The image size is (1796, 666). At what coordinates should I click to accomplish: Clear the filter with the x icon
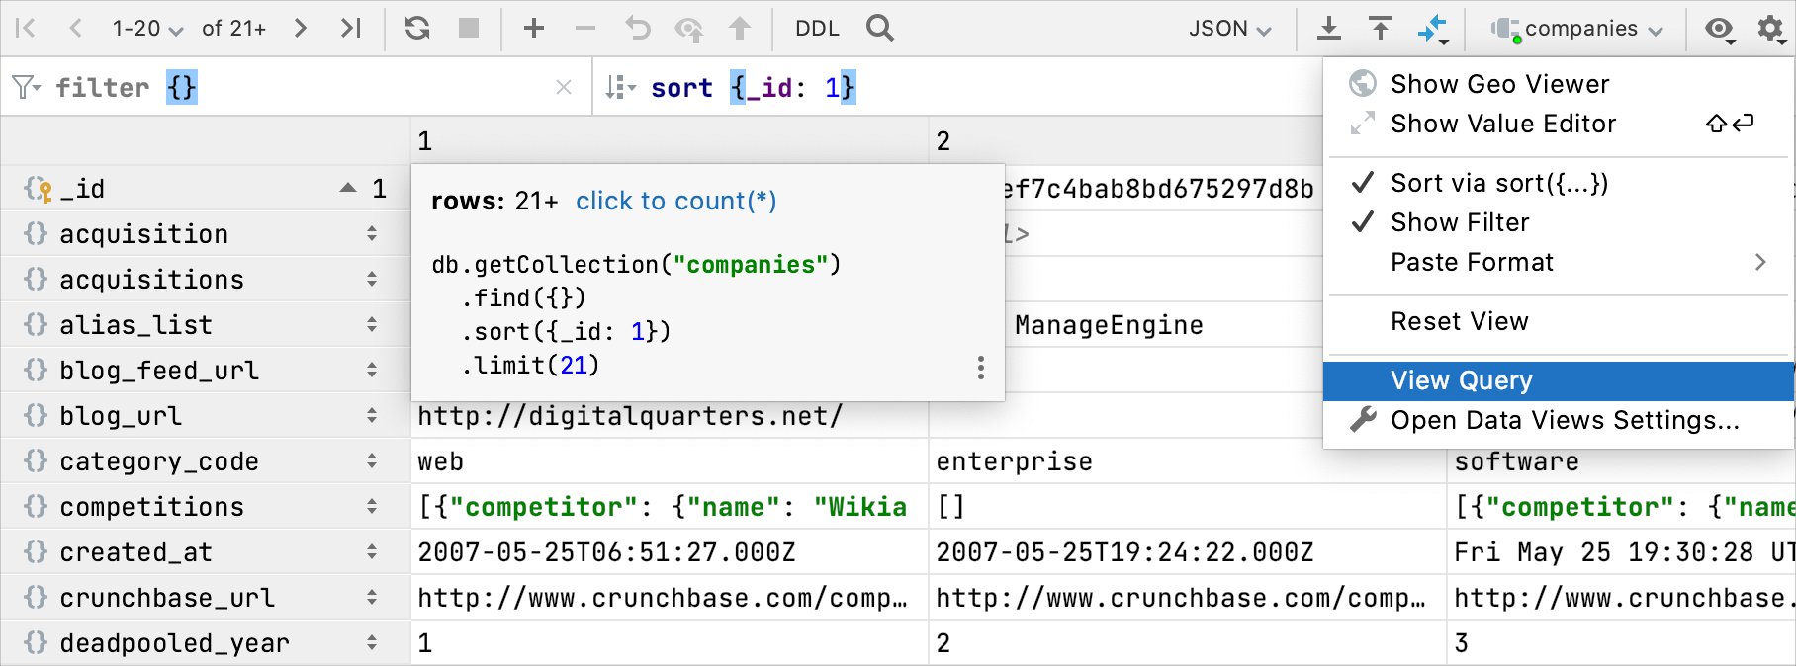pos(564,87)
